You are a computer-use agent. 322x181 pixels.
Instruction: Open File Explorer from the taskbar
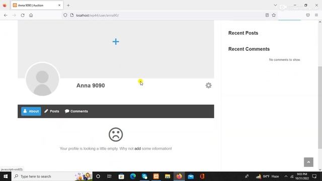[x=168, y=176]
